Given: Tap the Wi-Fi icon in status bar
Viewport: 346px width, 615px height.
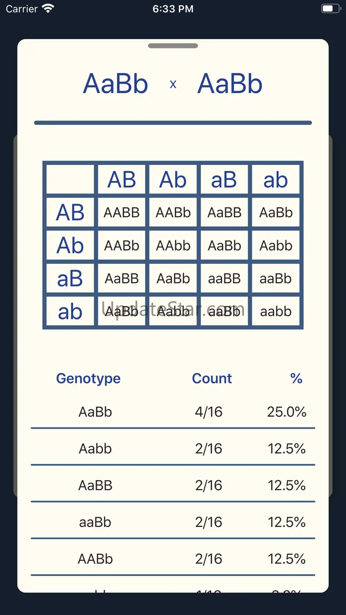Looking at the screenshot, I should tap(47, 8).
